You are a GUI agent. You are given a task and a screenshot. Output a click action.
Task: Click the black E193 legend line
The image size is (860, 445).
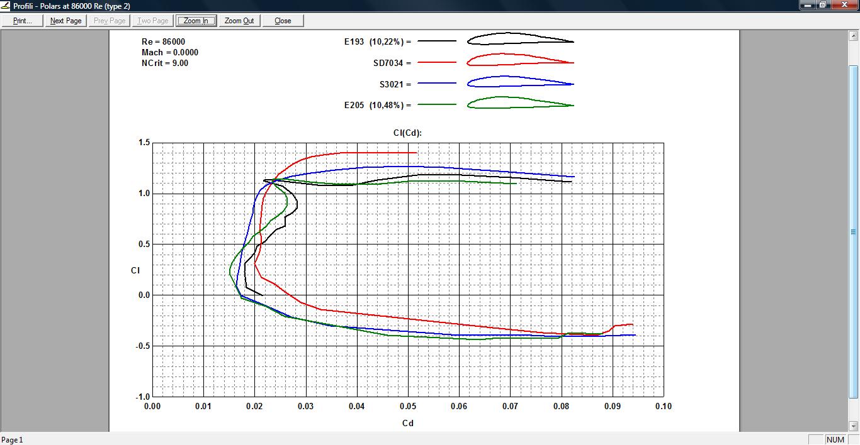(436, 41)
